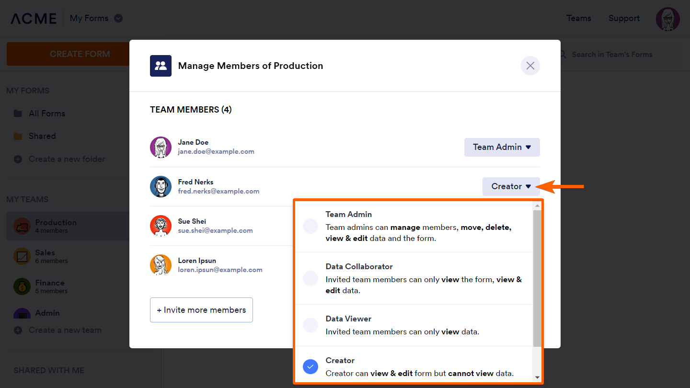This screenshot has width=690, height=388.
Task: Click the Manage Members people icon
Action: coord(161,66)
